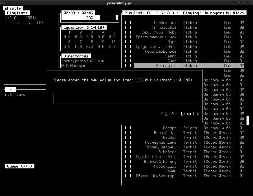Select the whistle tab label
The height and width of the screenshot is (196, 253).
click(13, 8)
